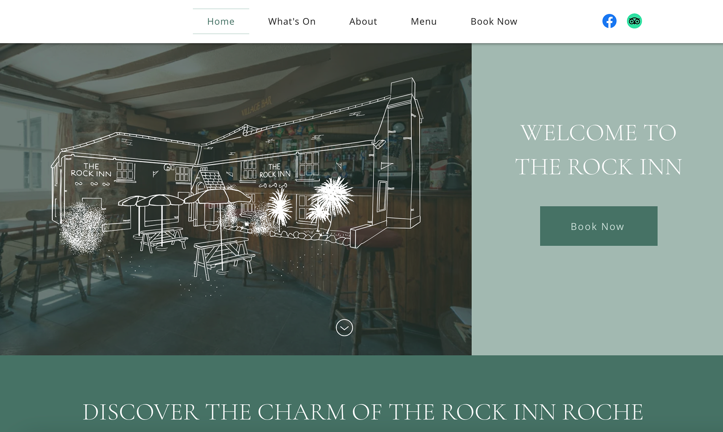Click the Village Bar sign on ceiling beam
Viewport: 723px width, 432px height.
tap(256, 106)
